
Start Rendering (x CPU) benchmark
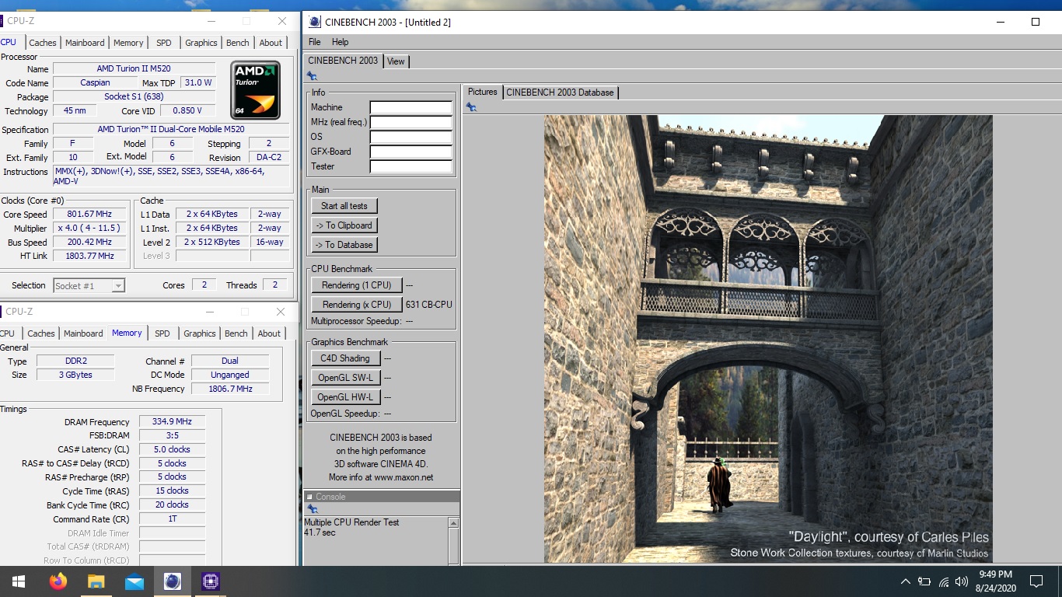(357, 305)
